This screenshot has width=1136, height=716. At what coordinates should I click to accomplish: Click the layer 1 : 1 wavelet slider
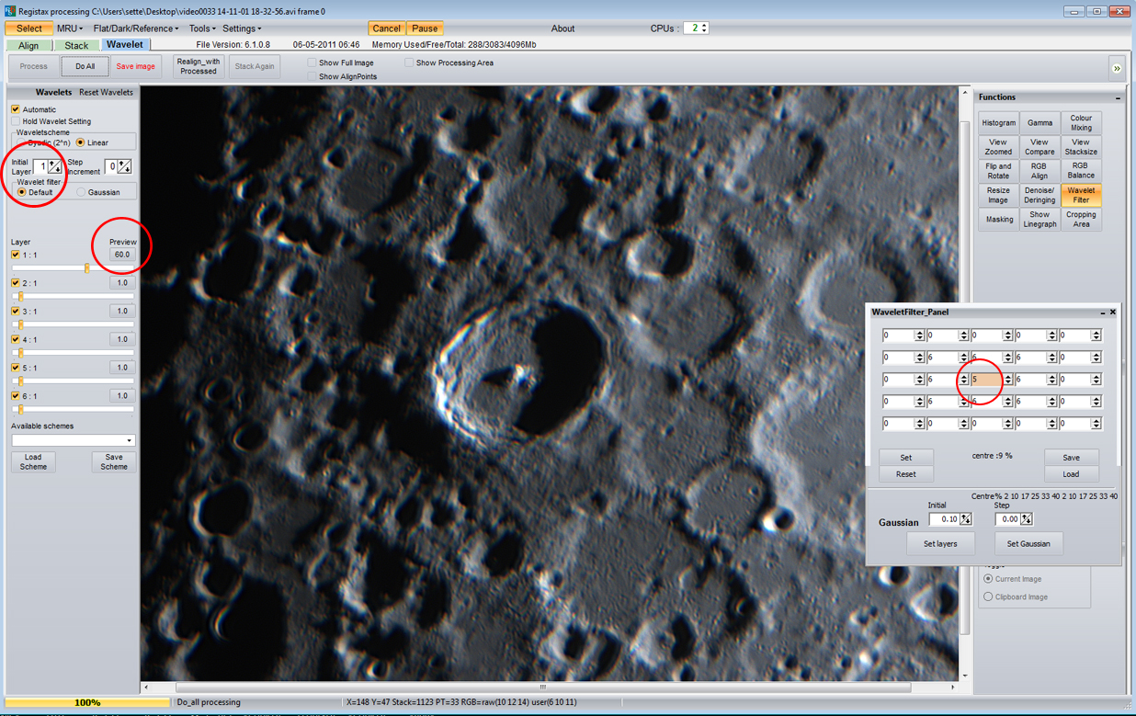[74, 268]
